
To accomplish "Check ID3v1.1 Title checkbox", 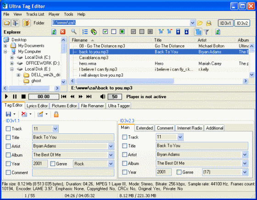I will coord(8,137).
